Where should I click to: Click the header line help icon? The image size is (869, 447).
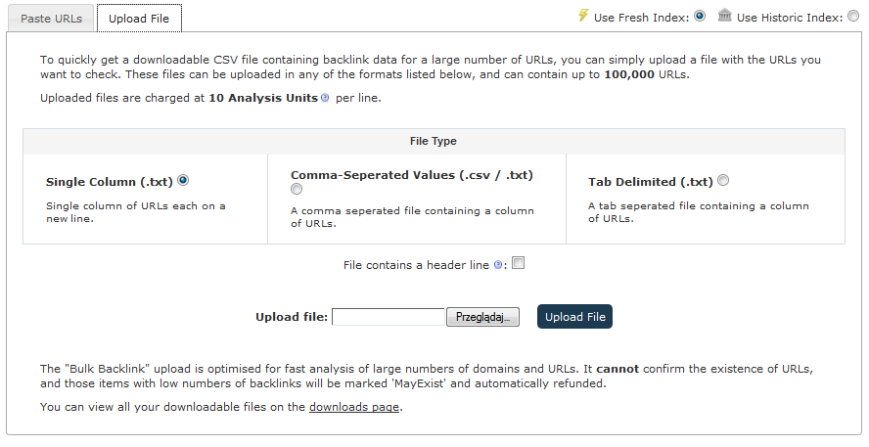(498, 265)
